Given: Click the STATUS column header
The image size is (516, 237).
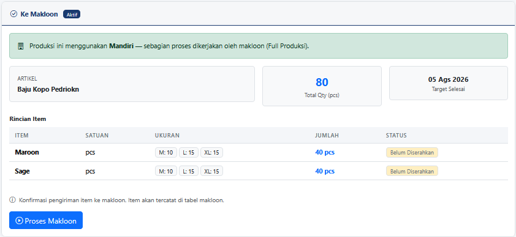Looking at the screenshot, I should coord(396,136).
